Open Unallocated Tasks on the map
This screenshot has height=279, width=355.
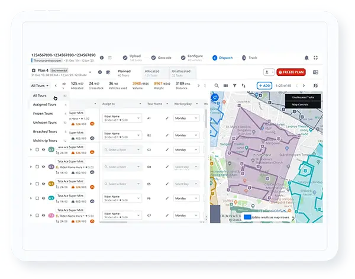pyautogui.click(x=303, y=98)
